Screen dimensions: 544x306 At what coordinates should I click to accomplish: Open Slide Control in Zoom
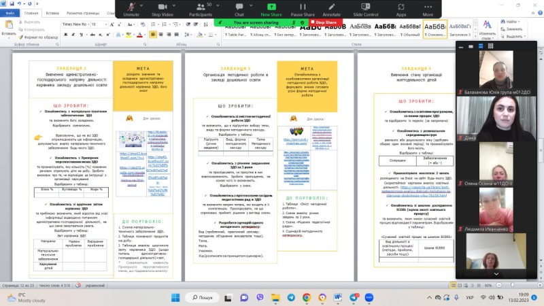[365, 10]
